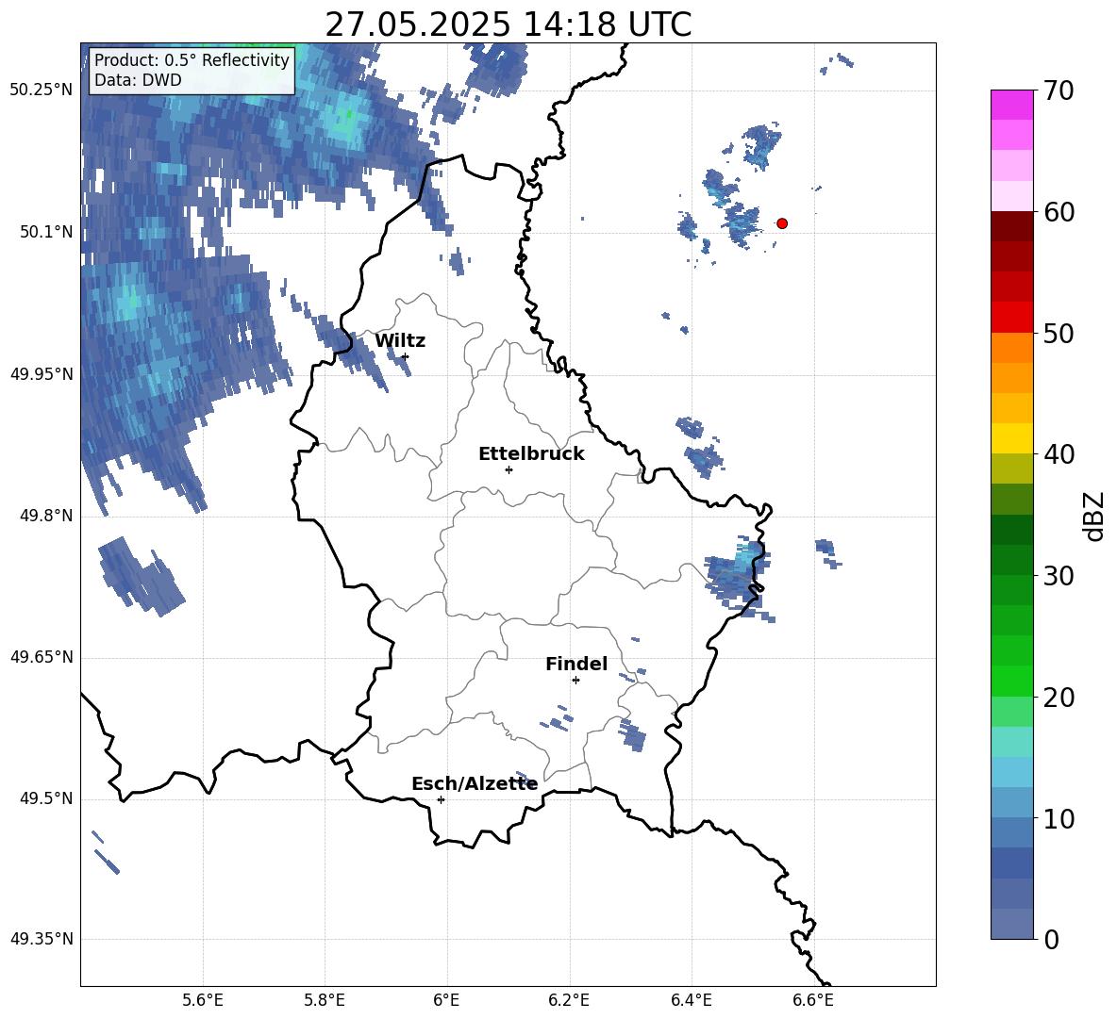The image size is (1117, 1019).
Task: Click the 49.8°N latitude label
Action: (x=46, y=516)
